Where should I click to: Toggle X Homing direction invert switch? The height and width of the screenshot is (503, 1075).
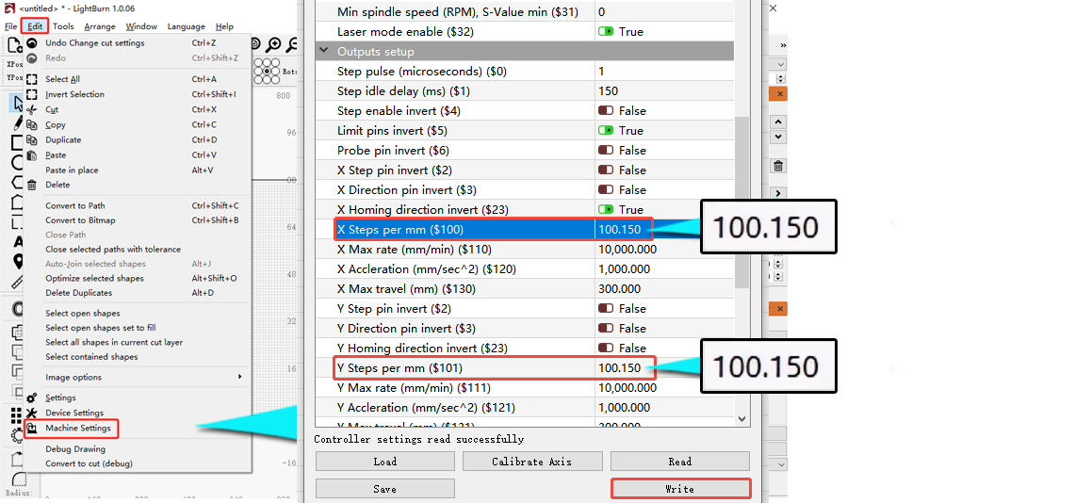(x=606, y=209)
